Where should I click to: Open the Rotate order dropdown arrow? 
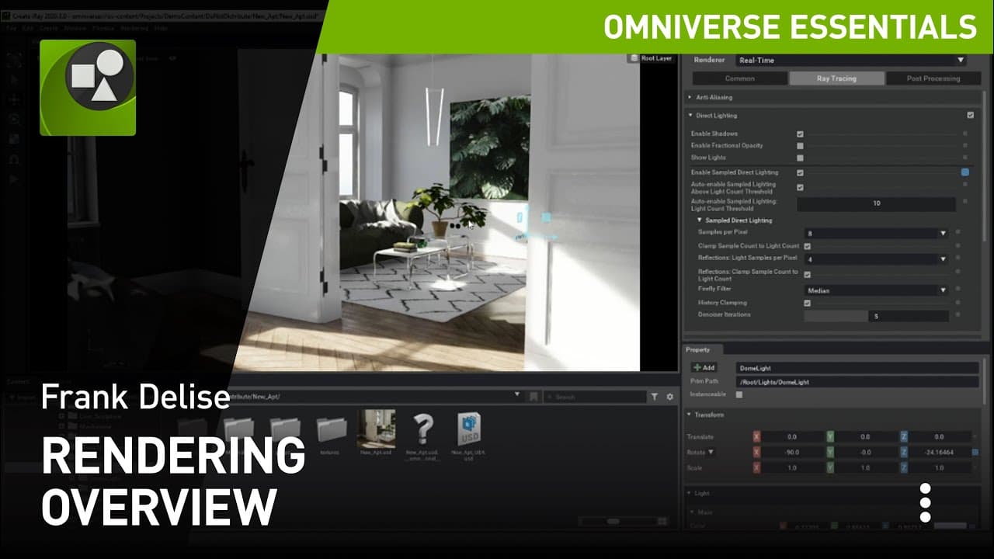tap(710, 452)
